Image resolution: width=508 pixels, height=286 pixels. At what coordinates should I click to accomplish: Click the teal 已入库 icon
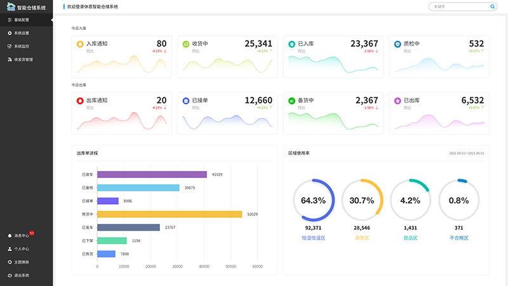292,44
